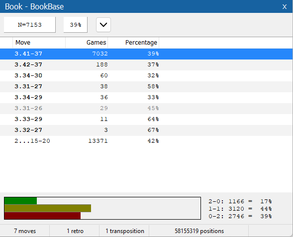Open the chevron dropdown button
Screen dimensions: 293x237
tap(103, 25)
